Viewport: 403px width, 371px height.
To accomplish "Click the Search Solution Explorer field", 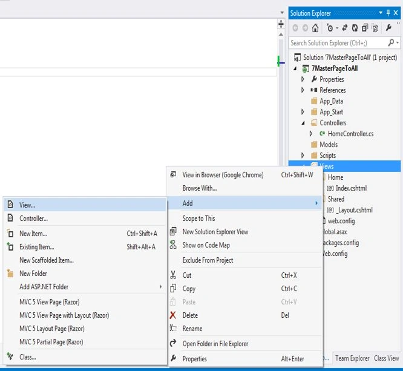I will pyautogui.click(x=338, y=43).
